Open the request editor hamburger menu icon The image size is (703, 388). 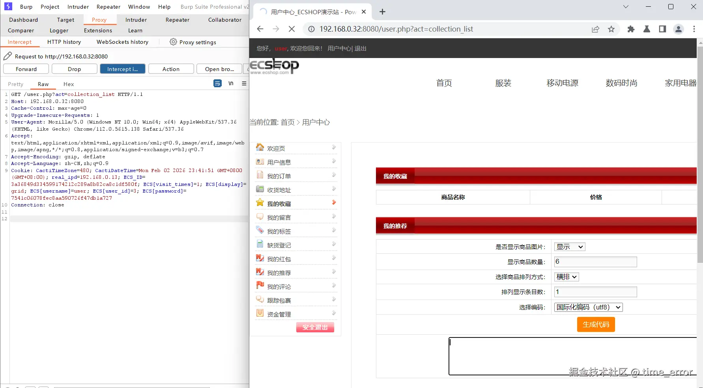click(244, 83)
